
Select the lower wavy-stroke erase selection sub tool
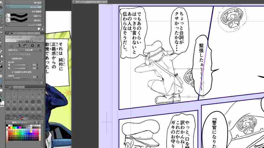(x=23, y=20)
